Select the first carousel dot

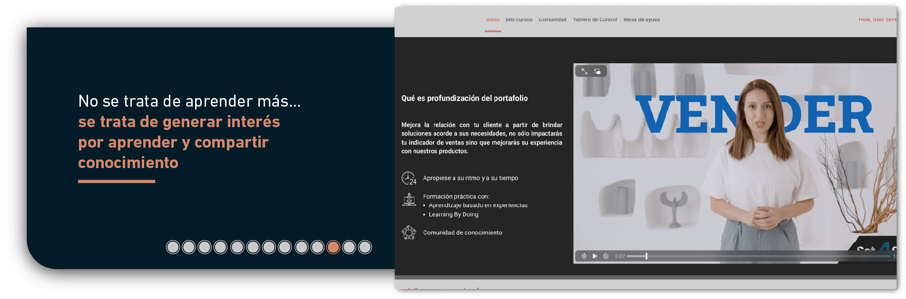(173, 247)
